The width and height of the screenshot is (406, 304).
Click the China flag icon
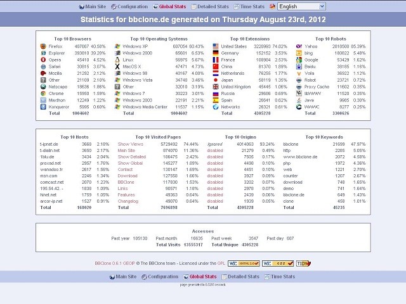coord(216,66)
